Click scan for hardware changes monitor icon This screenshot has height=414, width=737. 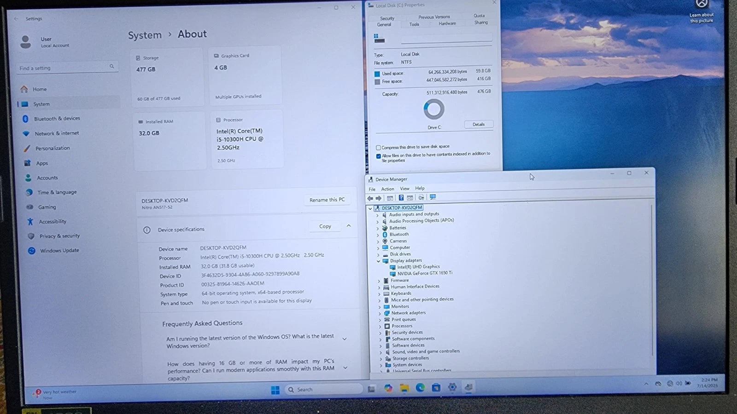point(433,197)
